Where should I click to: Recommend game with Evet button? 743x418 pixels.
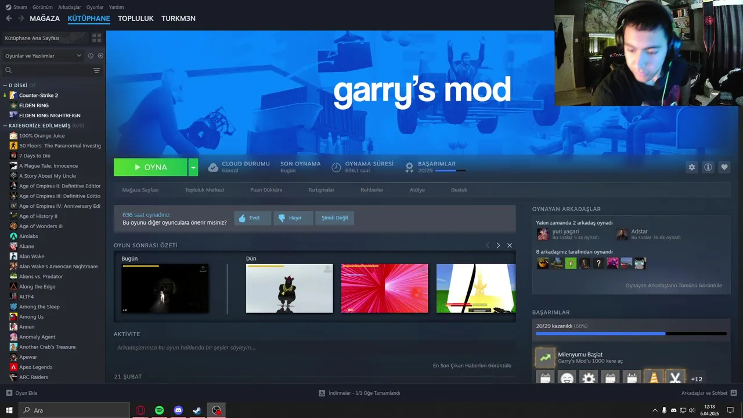(253, 218)
